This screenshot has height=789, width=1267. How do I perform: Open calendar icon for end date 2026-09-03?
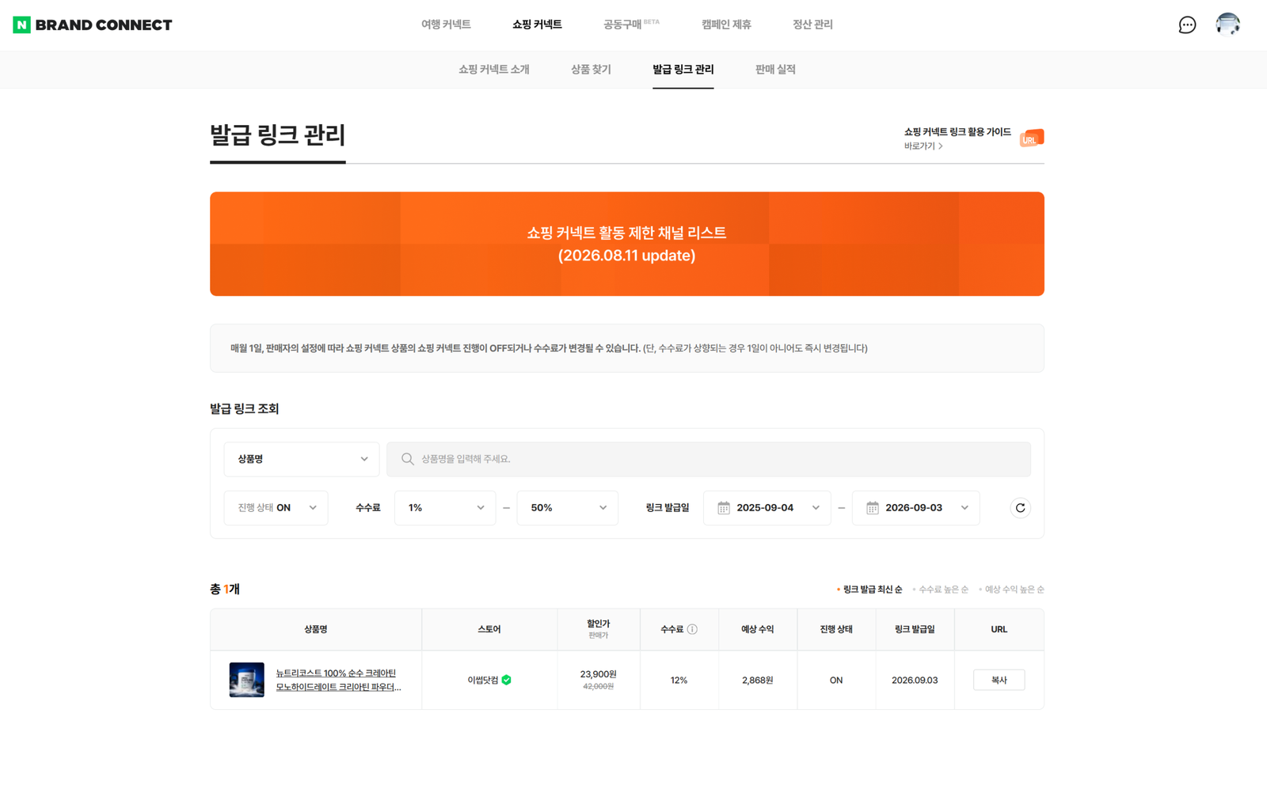(873, 508)
